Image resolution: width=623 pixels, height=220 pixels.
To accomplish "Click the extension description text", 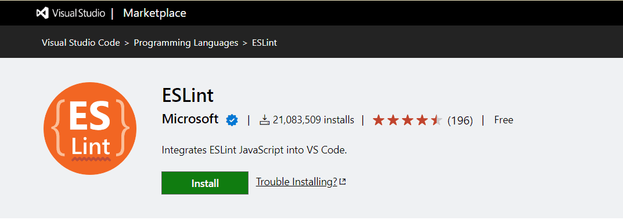I will pos(254,150).
